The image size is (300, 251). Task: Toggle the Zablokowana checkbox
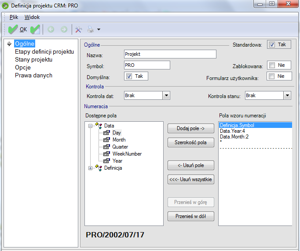272,65
